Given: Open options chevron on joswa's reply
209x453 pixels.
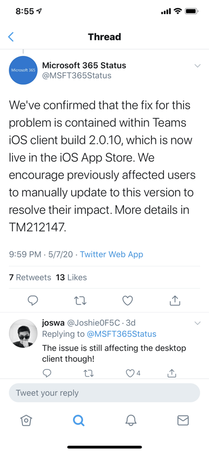Looking at the screenshot, I should (x=198, y=323).
